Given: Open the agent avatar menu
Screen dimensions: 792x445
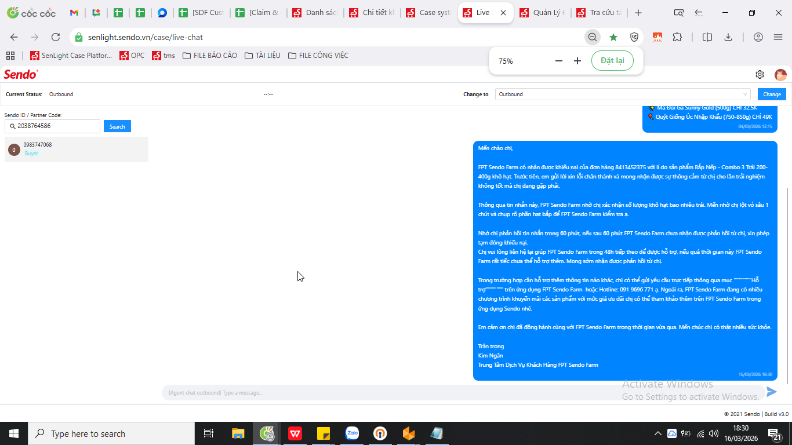Looking at the screenshot, I should click(780, 75).
